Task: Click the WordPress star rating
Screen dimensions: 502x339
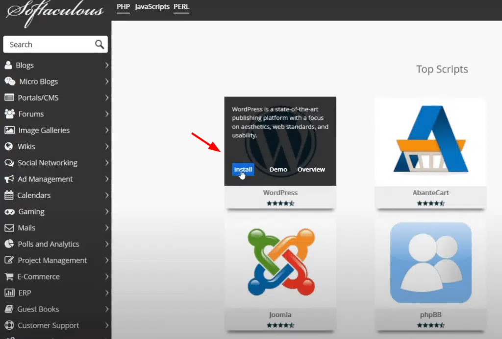Action: pyautogui.click(x=280, y=203)
